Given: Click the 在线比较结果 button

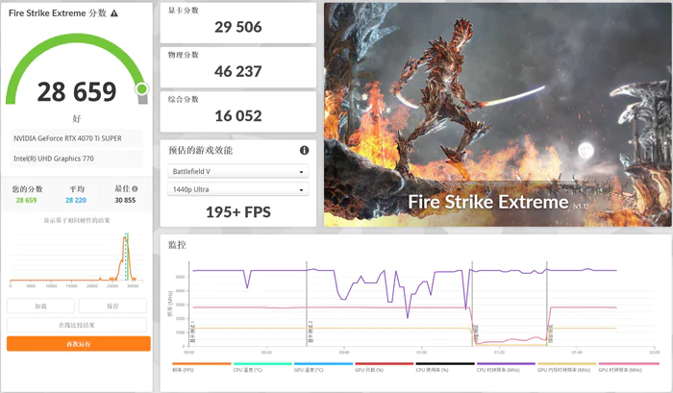Looking at the screenshot, I should point(77,325).
